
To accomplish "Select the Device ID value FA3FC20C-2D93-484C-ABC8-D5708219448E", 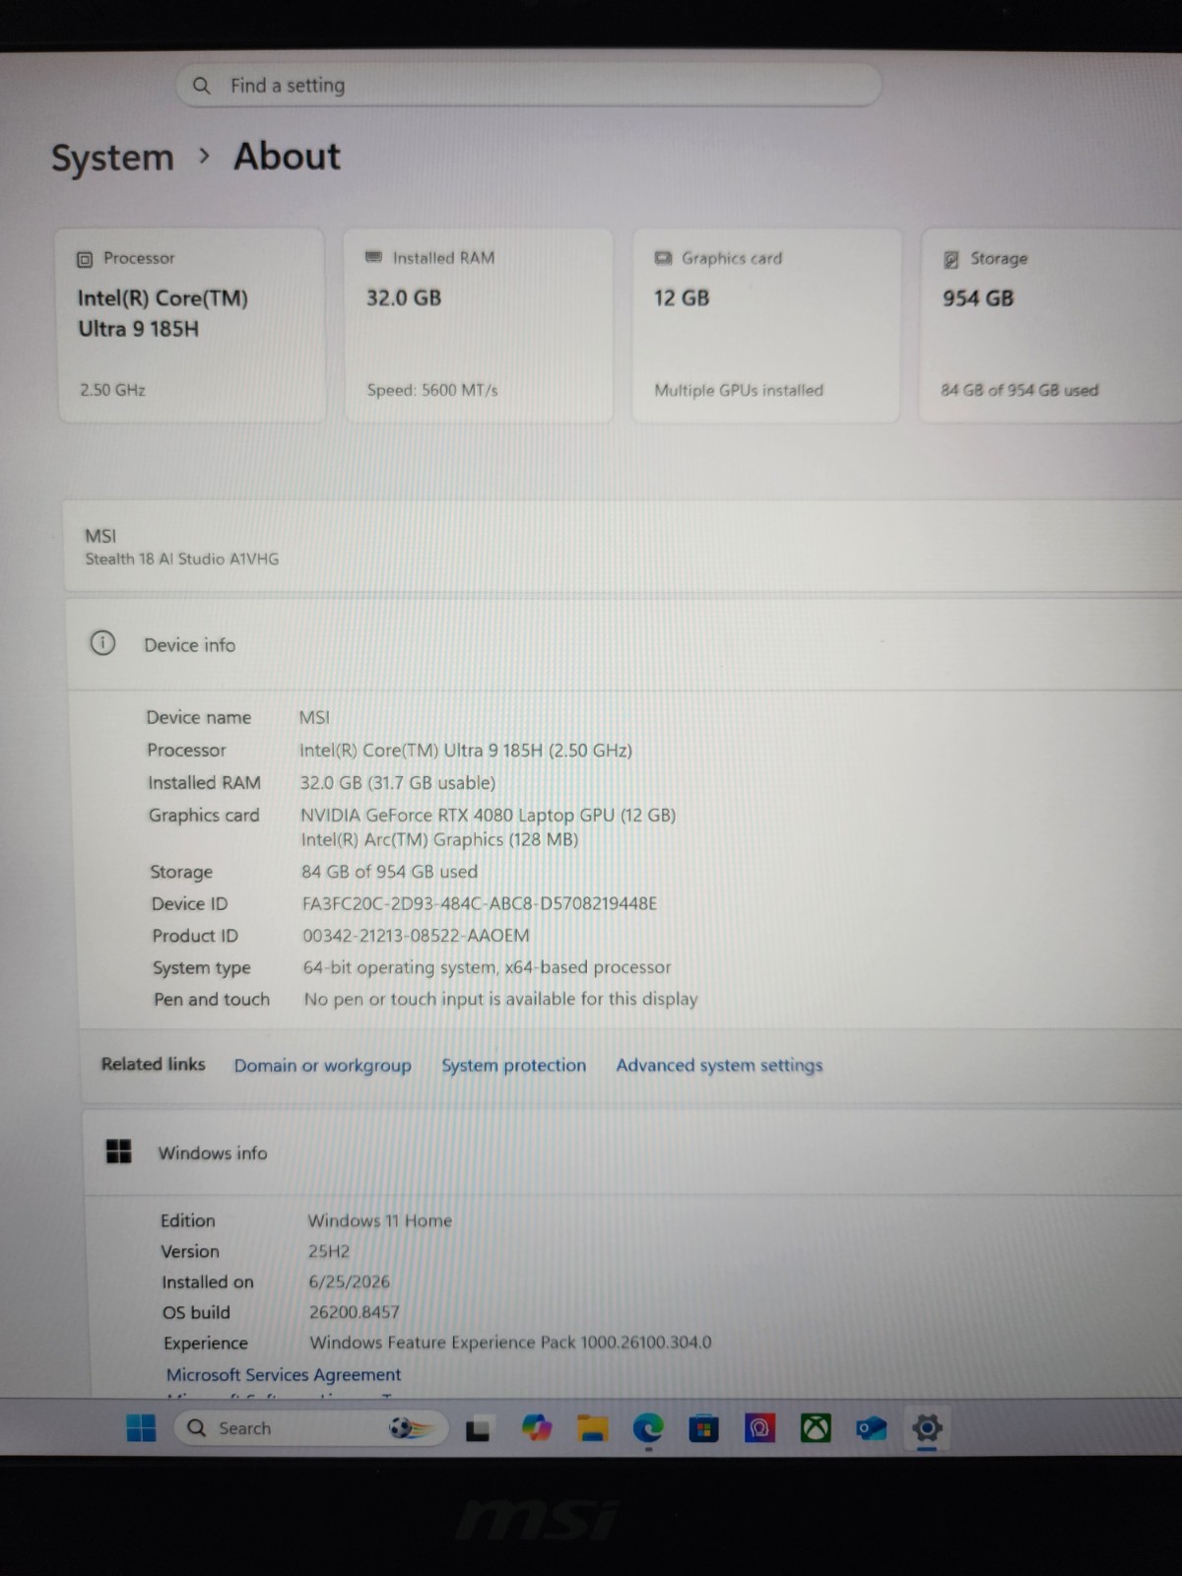I will coord(479,903).
